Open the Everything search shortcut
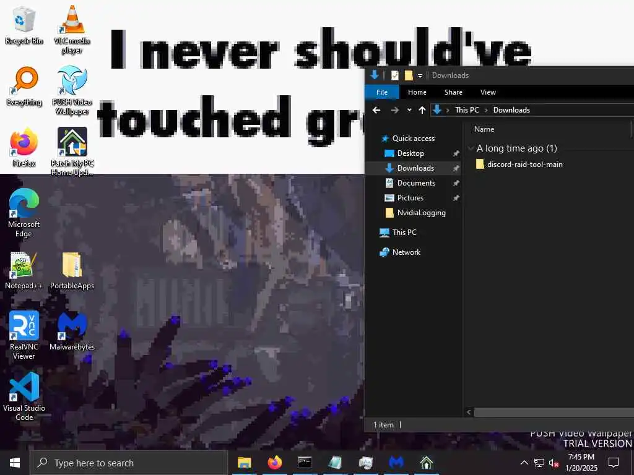Screen dimensions: 634x475 (x=24, y=87)
